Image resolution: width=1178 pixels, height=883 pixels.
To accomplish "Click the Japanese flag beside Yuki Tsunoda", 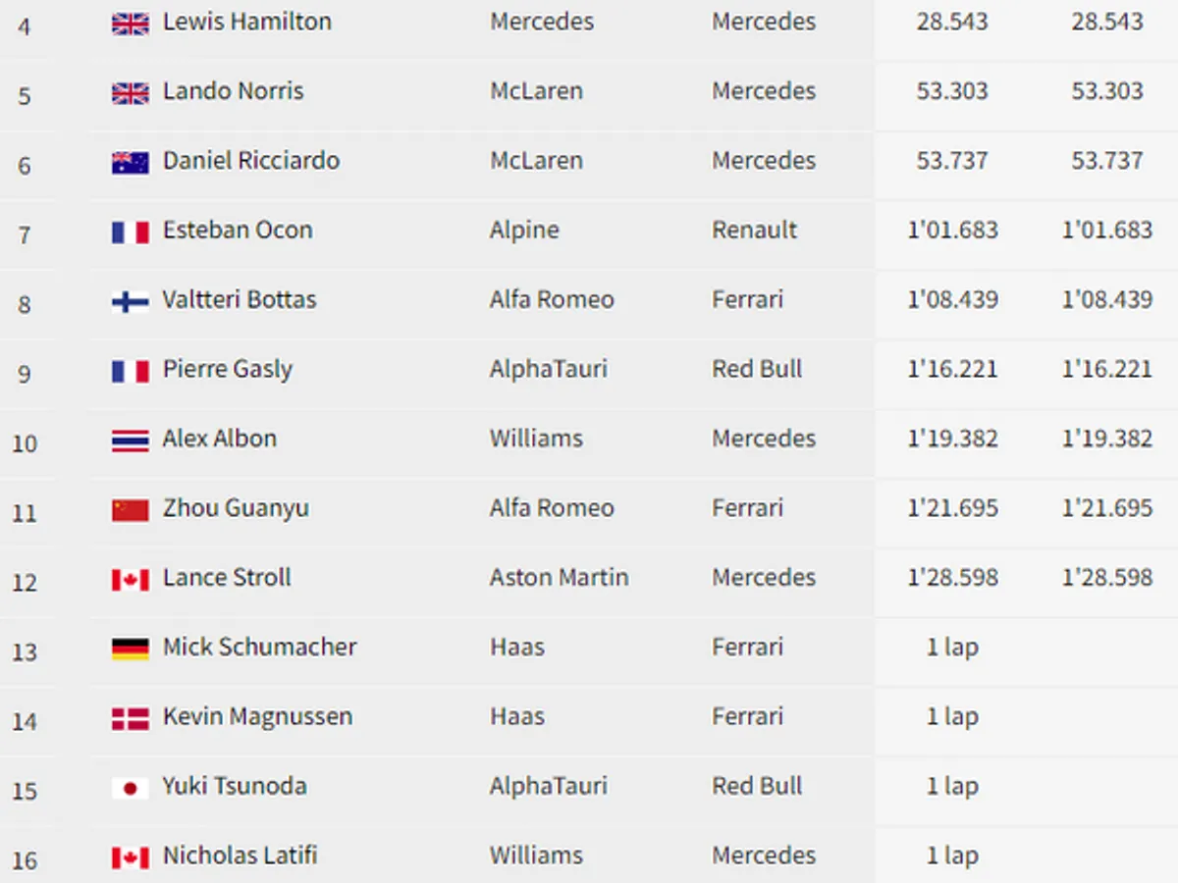I will 130,788.
